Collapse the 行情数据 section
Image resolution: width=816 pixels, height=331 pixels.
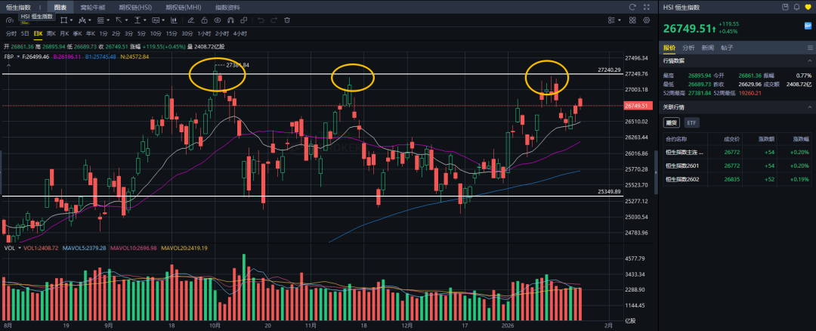(809, 60)
